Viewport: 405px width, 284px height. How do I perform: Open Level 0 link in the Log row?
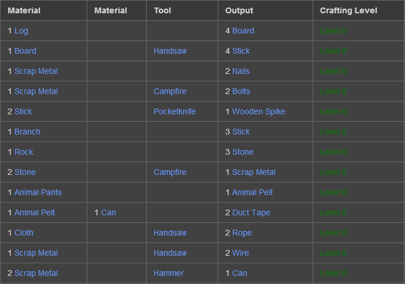coord(333,31)
